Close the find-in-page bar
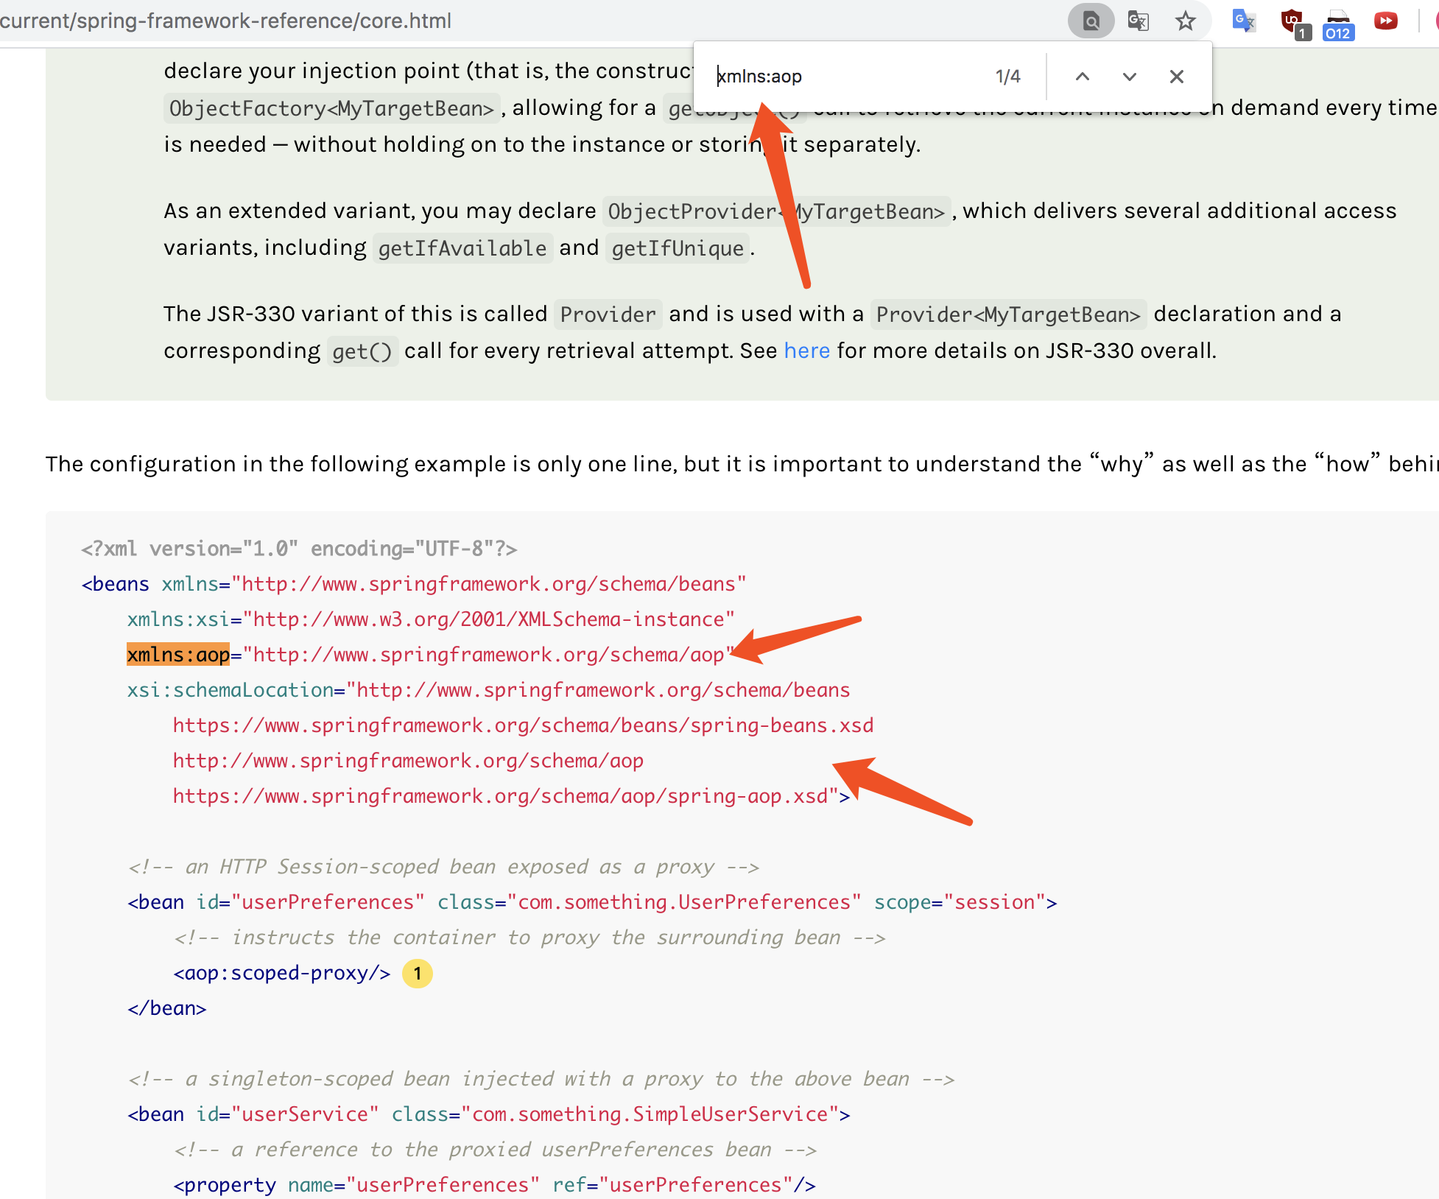The width and height of the screenshot is (1439, 1199). coord(1176,77)
